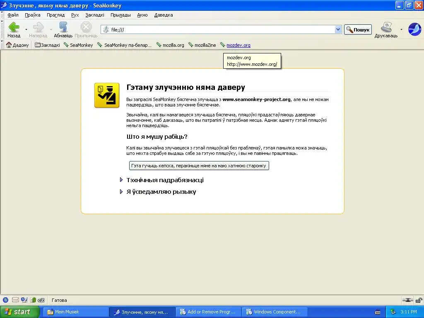Image resolution: width=424 pixels, height=318 pixels.
Task: Open the Праўка menu
Action: click(x=32, y=15)
